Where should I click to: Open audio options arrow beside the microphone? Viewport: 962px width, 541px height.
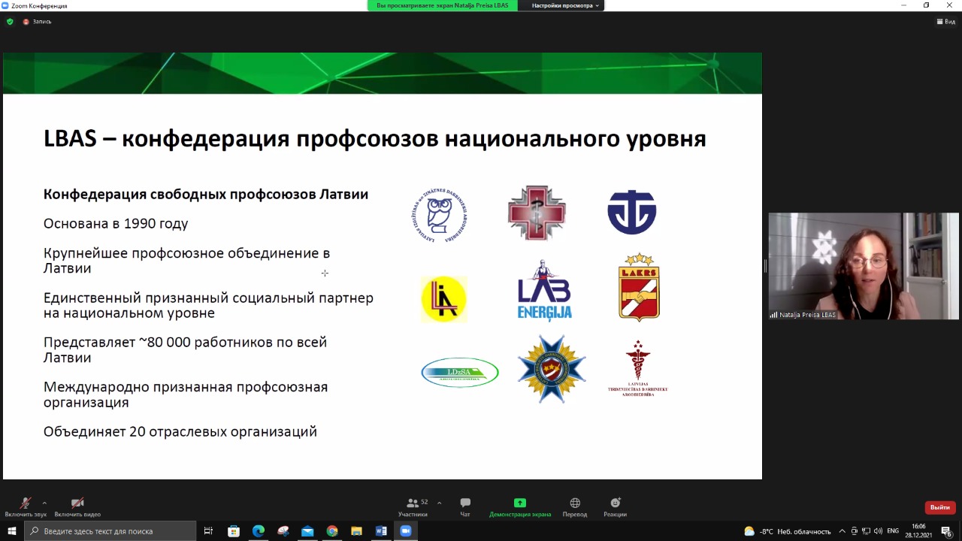[x=44, y=503]
